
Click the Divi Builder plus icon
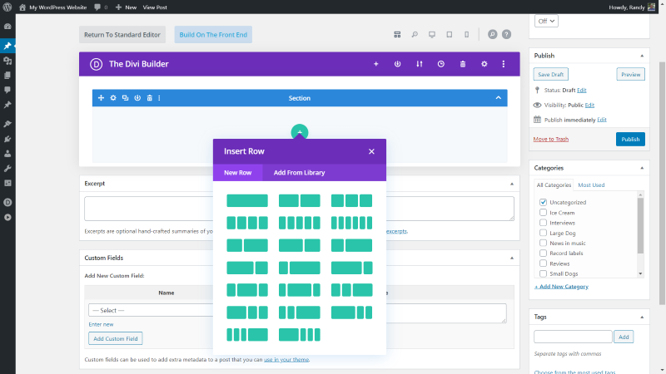[x=376, y=64]
